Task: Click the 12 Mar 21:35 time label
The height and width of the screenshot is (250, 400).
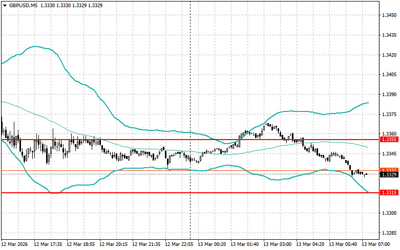Action: coord(146,244)
